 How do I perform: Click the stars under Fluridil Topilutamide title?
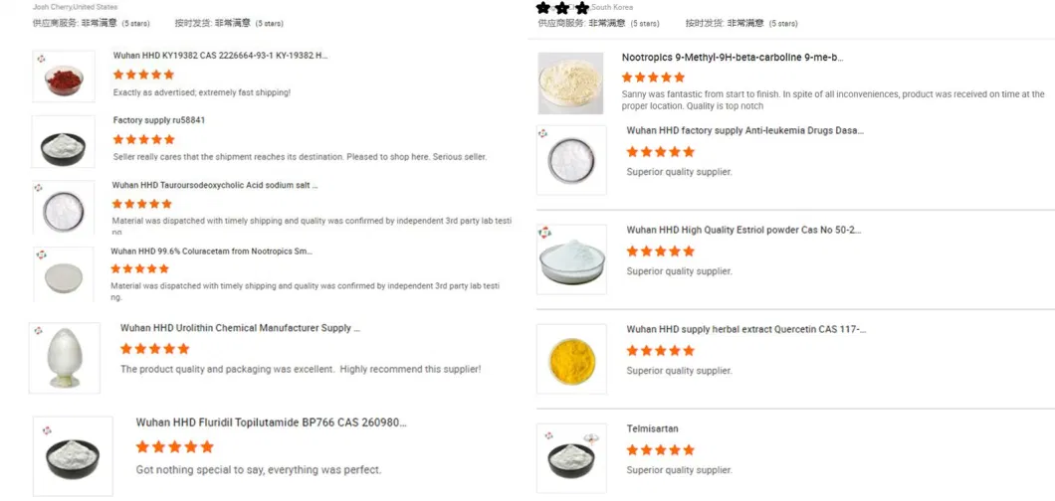tap(174, 447)
